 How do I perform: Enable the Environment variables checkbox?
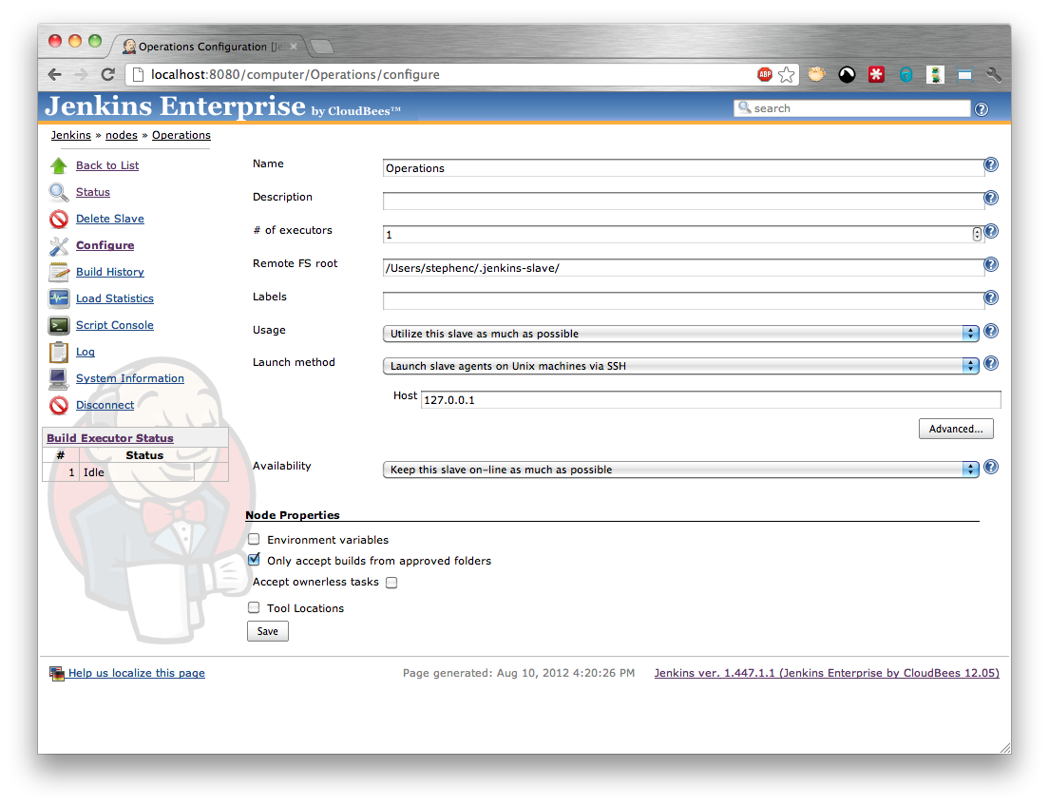[254, 539]
